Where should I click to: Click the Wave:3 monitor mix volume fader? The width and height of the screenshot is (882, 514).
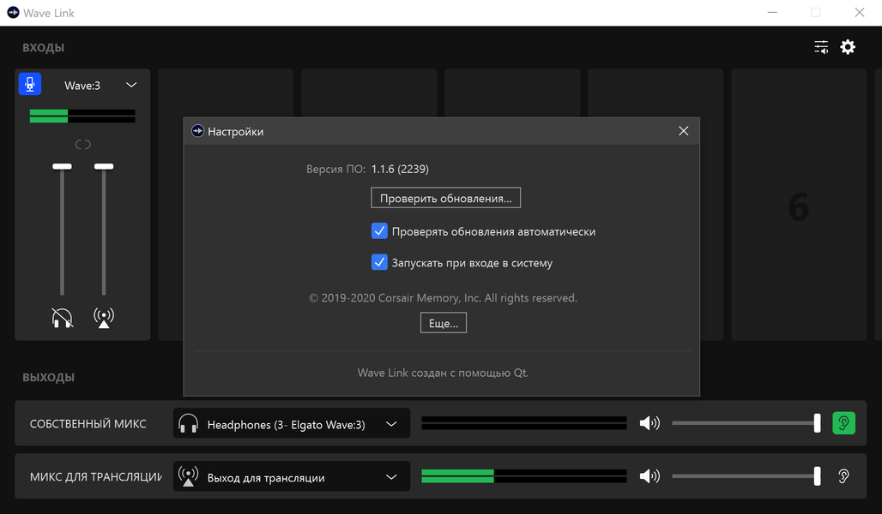click(62, 166)
